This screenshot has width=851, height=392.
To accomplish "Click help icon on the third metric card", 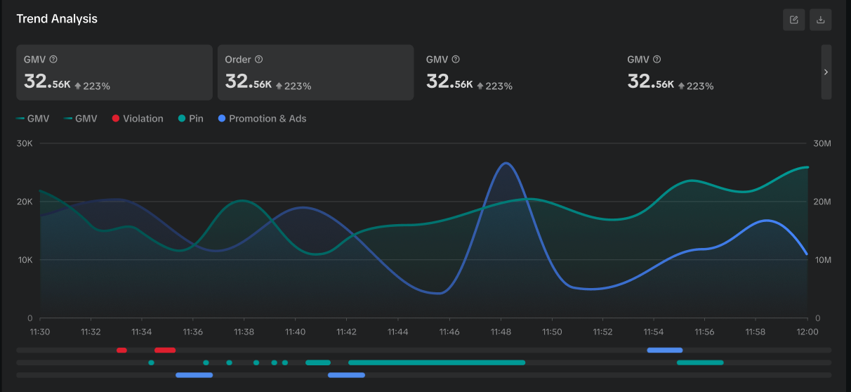I will (x=456, y=60).
